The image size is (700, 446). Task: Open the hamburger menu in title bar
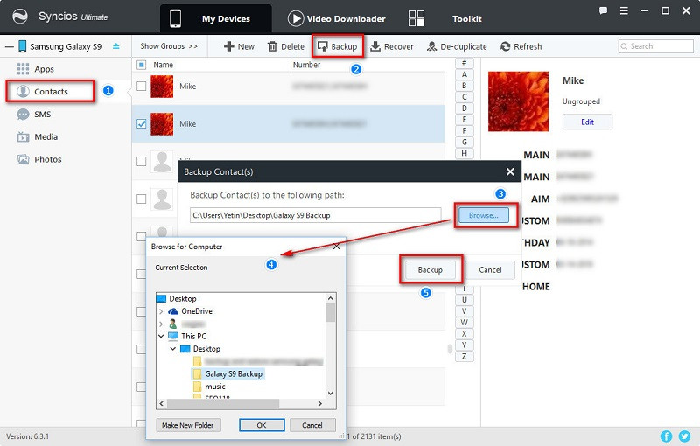(624, 10)
